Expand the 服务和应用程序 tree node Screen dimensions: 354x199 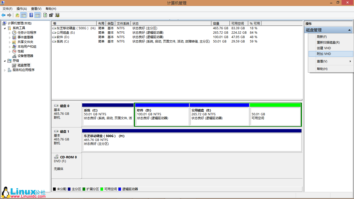coord(5,70)
